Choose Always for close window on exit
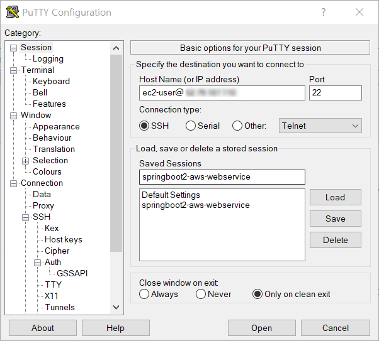Viewport: 379px width, 341px height. click(144, 294)
